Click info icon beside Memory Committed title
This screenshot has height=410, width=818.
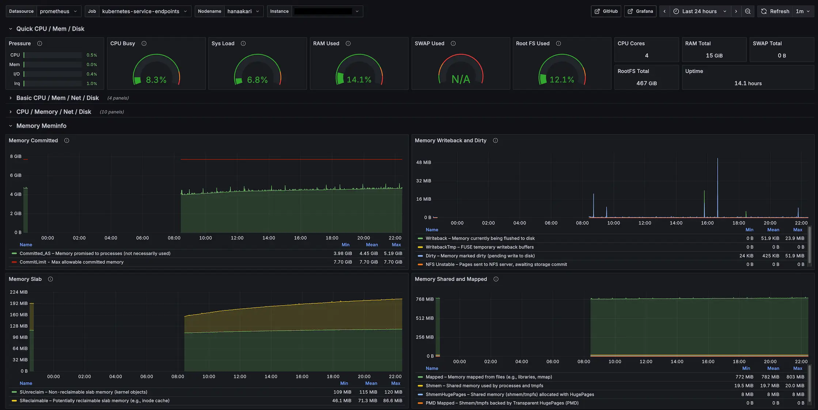point(67,140)
